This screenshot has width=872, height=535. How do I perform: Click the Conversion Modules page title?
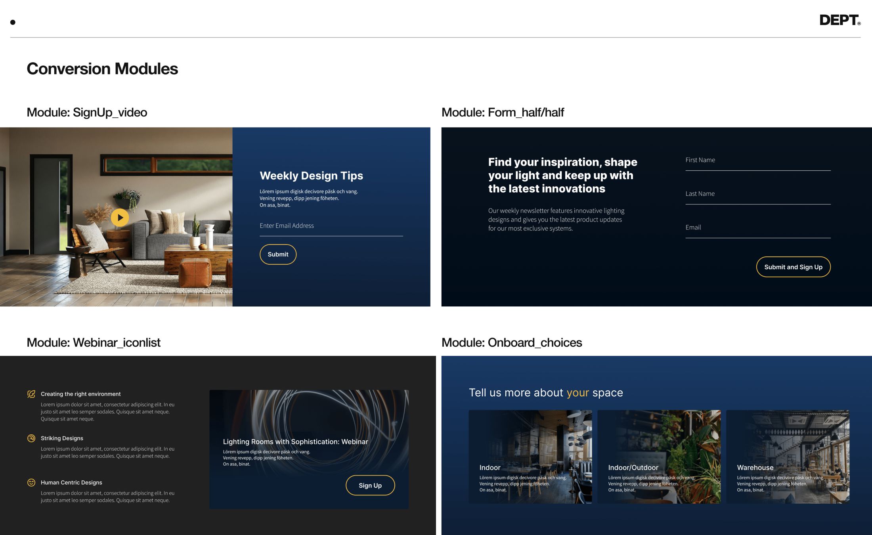pos(102,69)
